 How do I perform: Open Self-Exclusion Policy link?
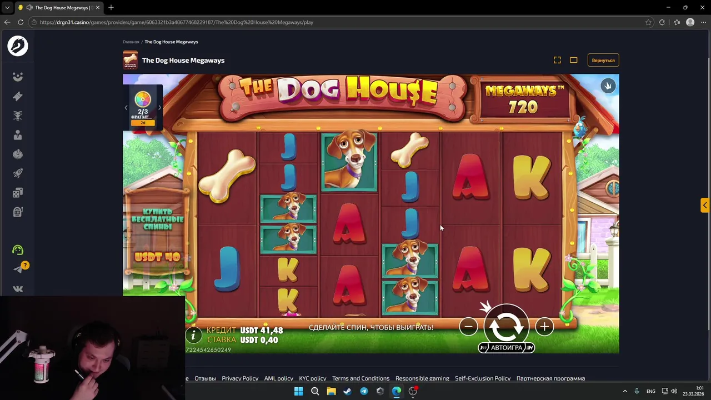tap(483, 378)
